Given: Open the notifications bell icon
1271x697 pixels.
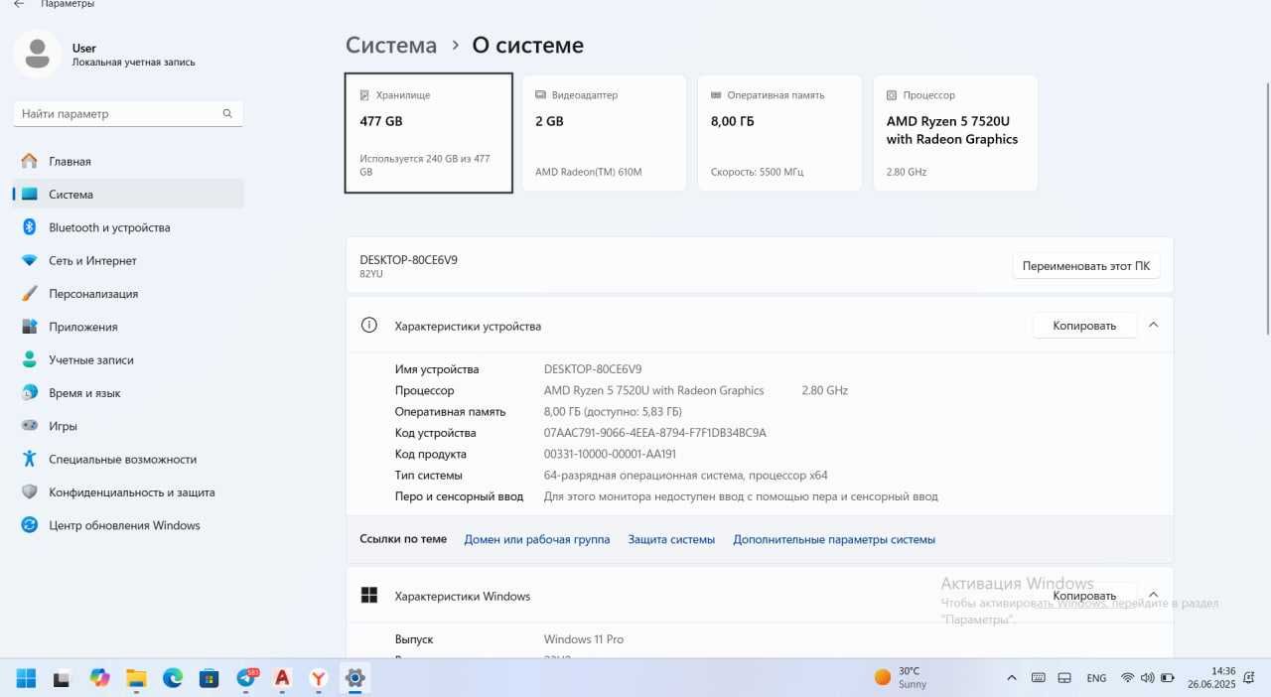Looking at the screenshot, I should [x=1248, y=678].
